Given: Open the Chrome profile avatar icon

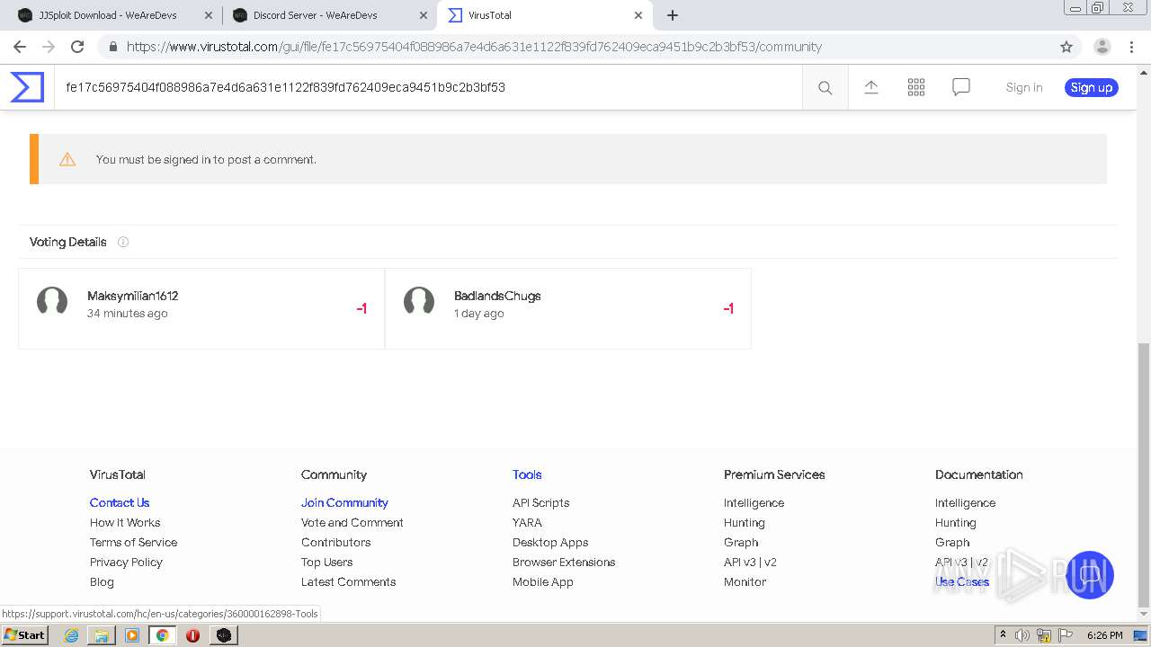Looking at the screenshot, I should point(1102,47).
